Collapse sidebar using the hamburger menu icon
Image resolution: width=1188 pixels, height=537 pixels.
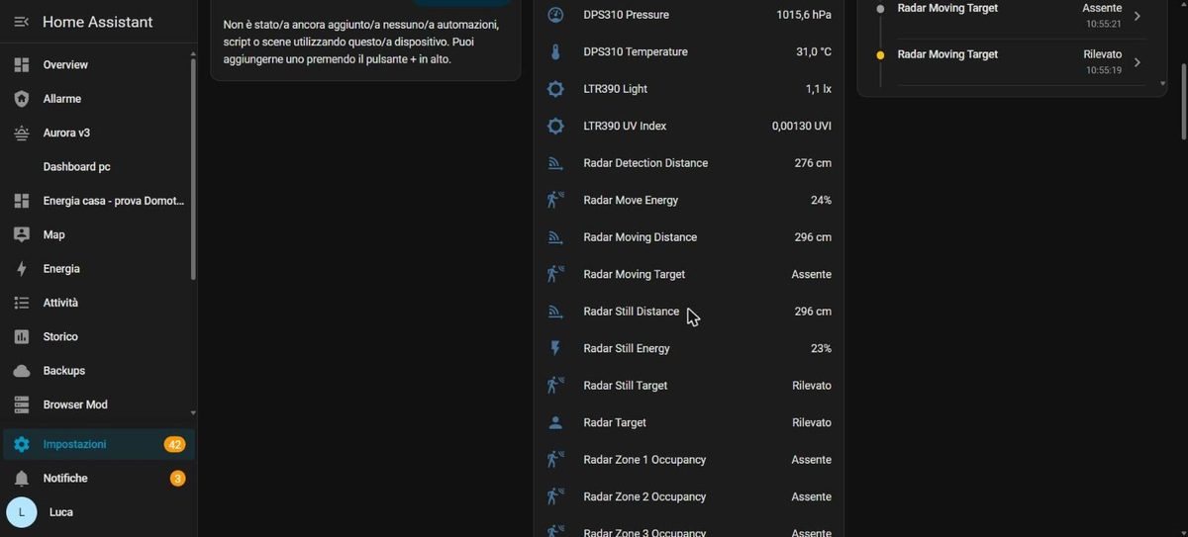coord(22,22)
